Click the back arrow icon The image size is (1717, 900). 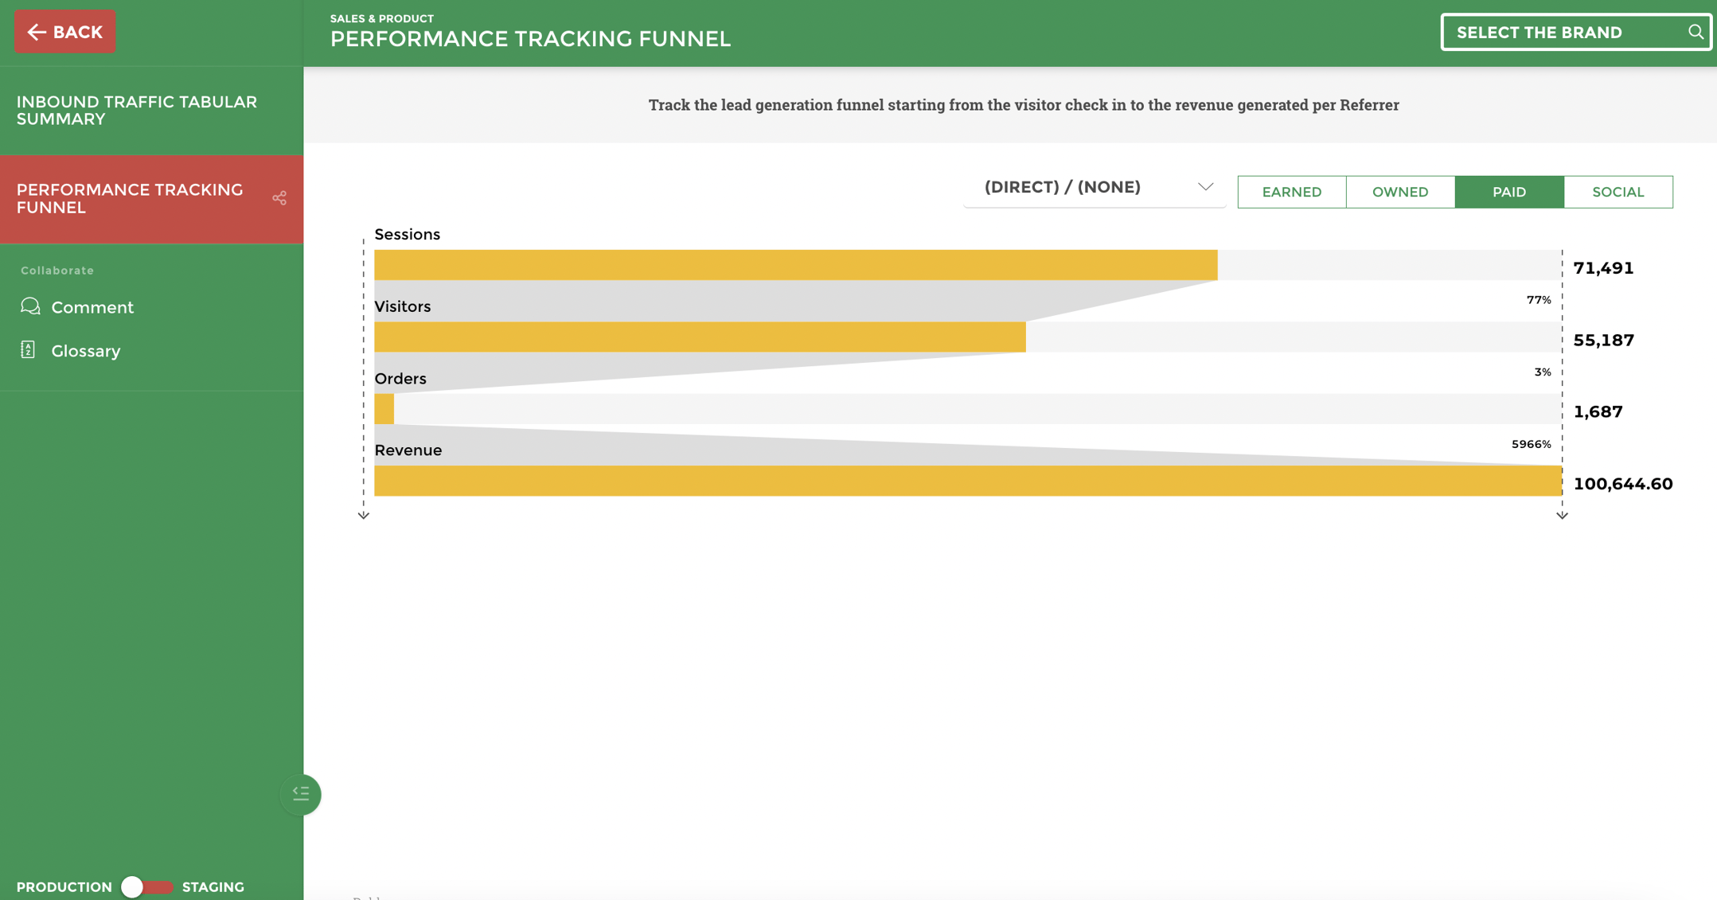(x=36, y=31)
